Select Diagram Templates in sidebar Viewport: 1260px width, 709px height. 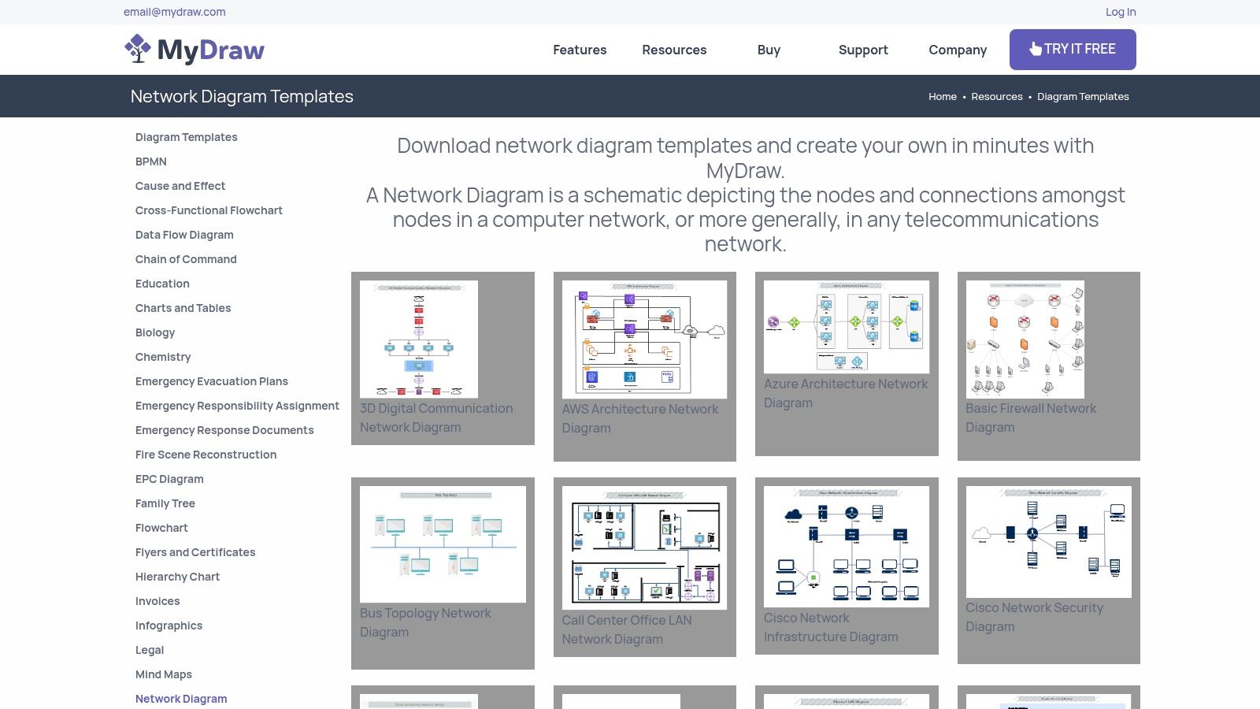point(187,137)
